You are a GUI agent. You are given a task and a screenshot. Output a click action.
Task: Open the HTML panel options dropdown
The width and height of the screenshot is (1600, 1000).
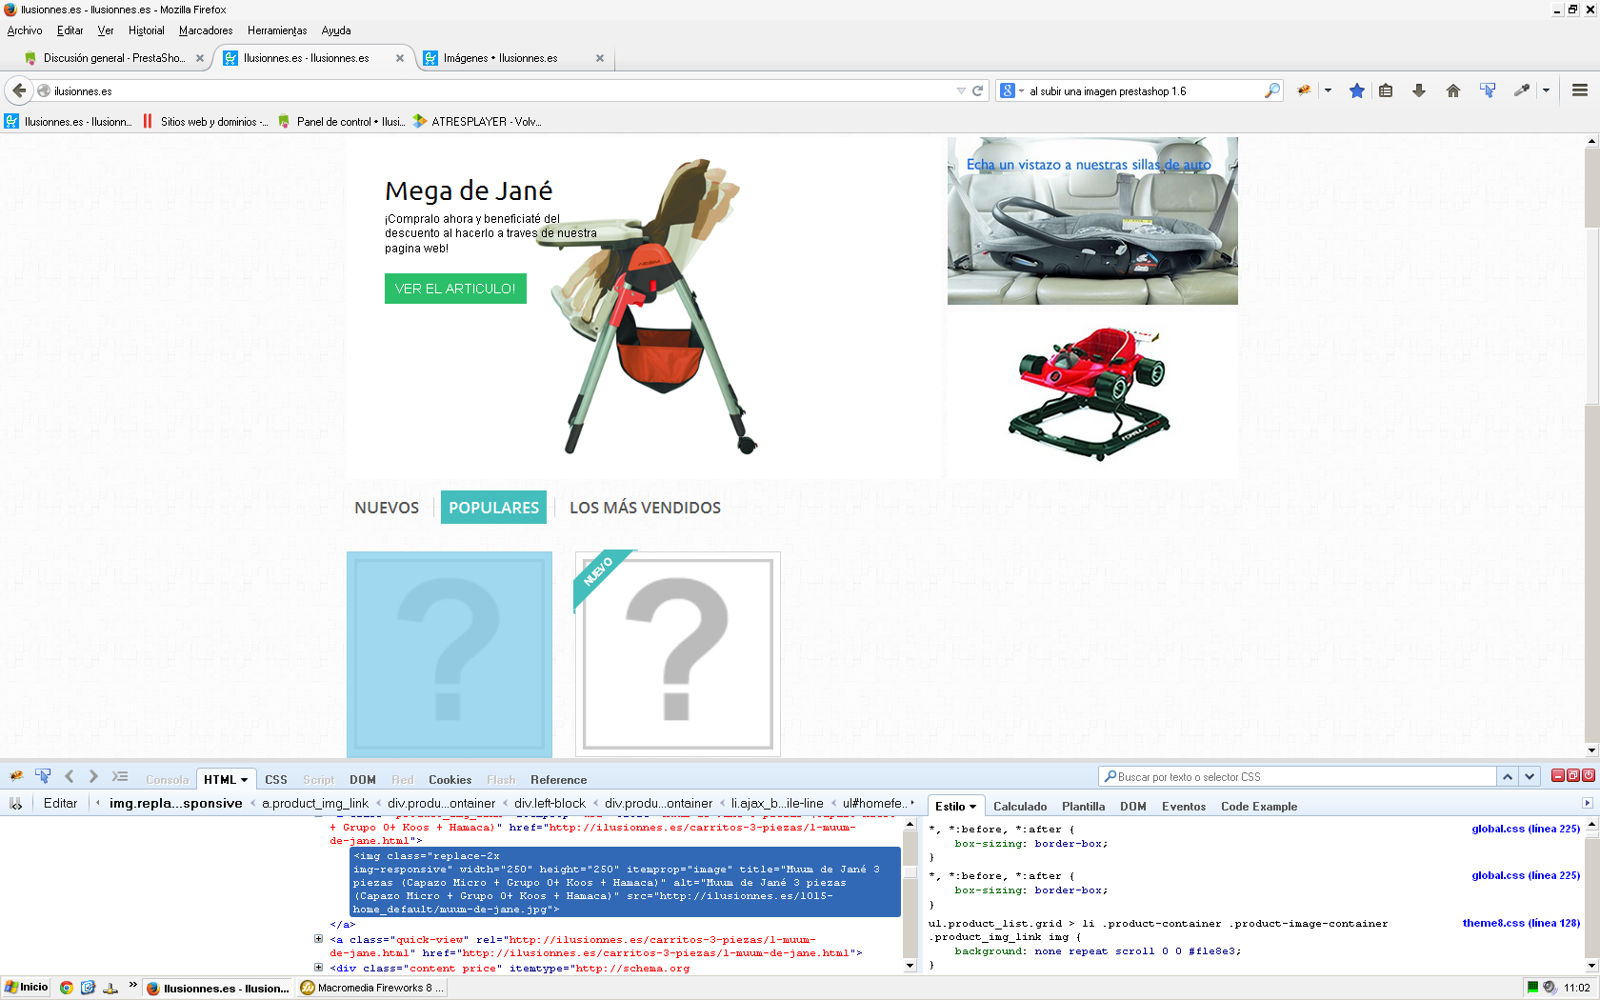(x=245, y=780)
